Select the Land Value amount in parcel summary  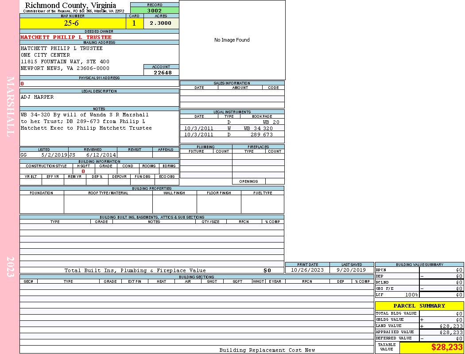[451, 326]
